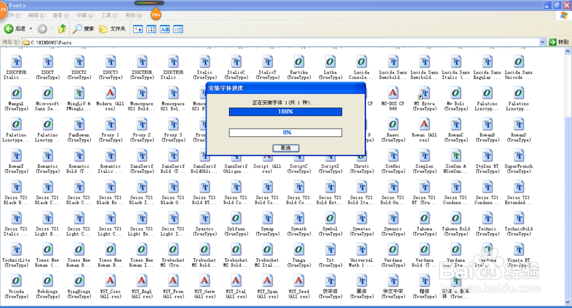Screen dimensions: 572x308
Task: Click the scrollbar down arrow
Action: tap(567, 302)
